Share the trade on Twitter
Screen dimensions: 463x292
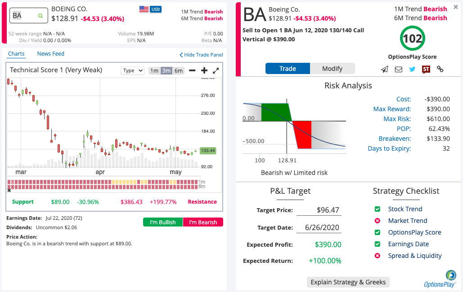tap(412, 69)
